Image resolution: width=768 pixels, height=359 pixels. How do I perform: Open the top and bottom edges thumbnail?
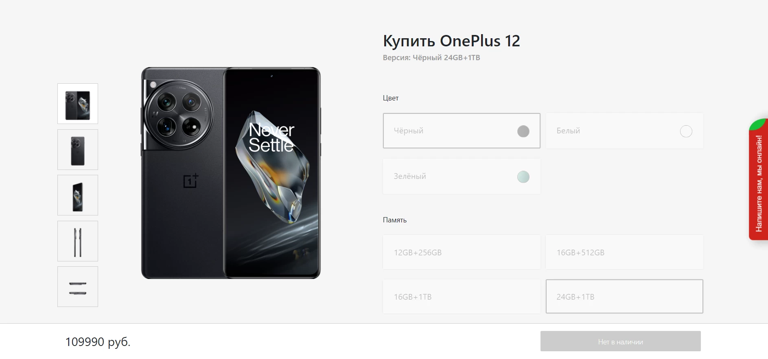click(x=78, y=287)
